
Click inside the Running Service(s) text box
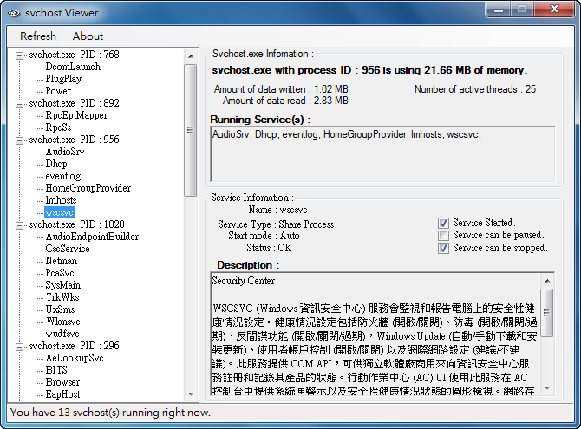point(382,154)
